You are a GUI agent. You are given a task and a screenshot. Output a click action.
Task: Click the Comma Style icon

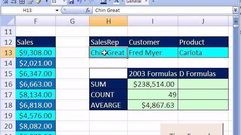coord(46,1)
